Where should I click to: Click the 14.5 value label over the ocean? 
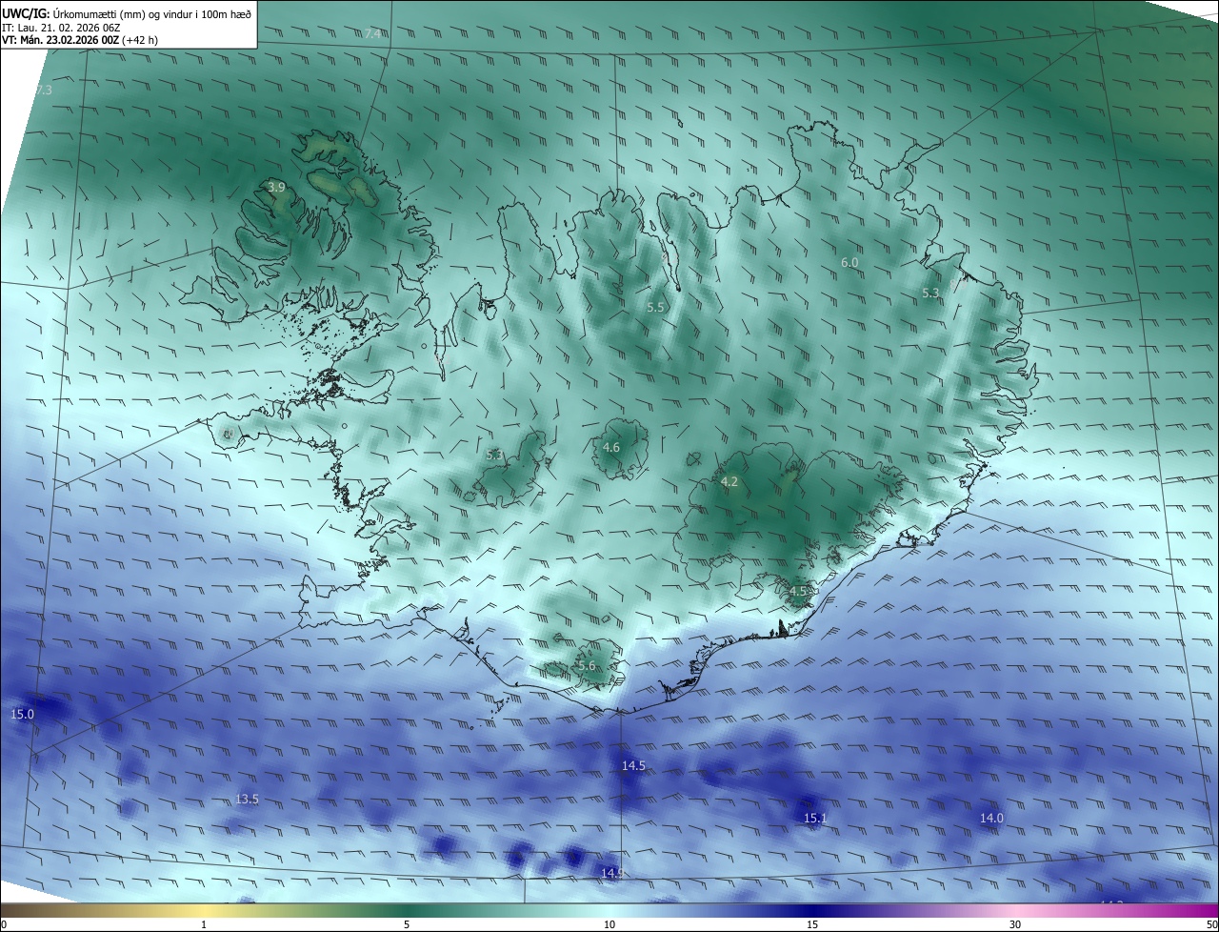click(x=633, y=766)
